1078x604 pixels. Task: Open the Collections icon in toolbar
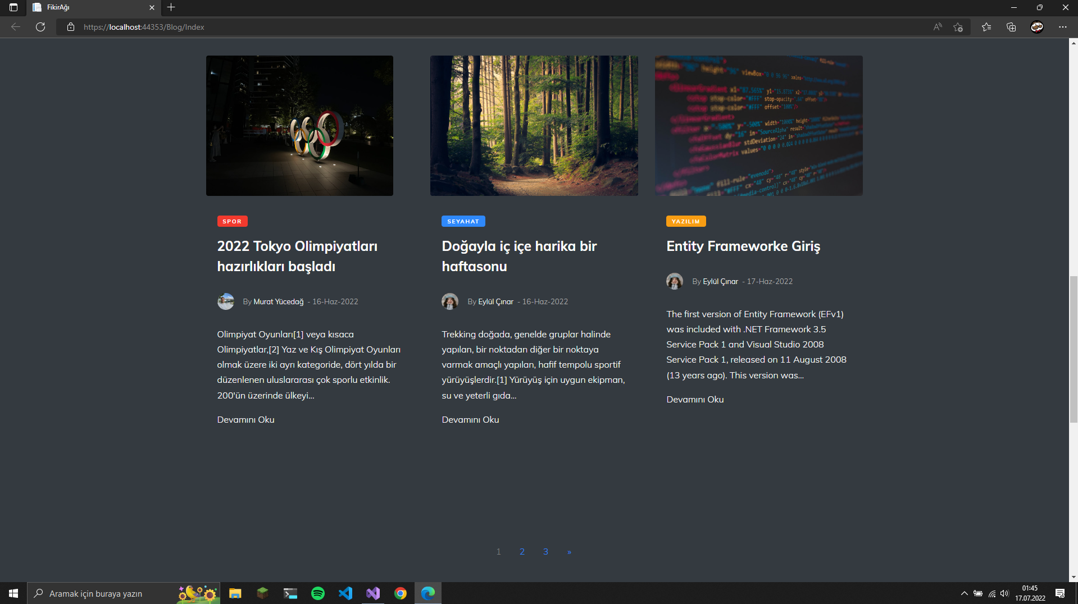(x=1011, y=27)
